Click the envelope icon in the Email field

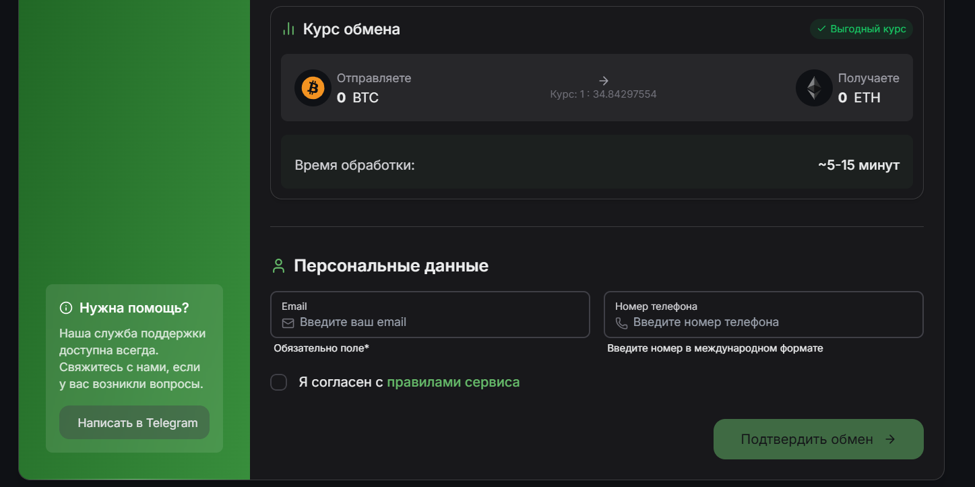click(x=288, y=323)
